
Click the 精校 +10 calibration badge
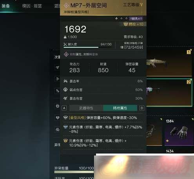[x=133, y=24]
